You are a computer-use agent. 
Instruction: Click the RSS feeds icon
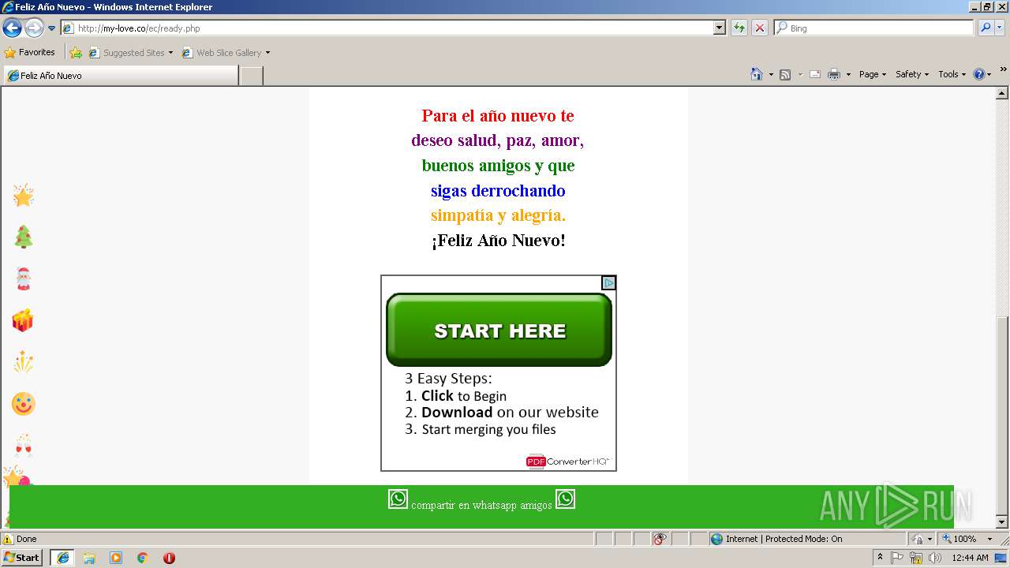coord(785,74)
